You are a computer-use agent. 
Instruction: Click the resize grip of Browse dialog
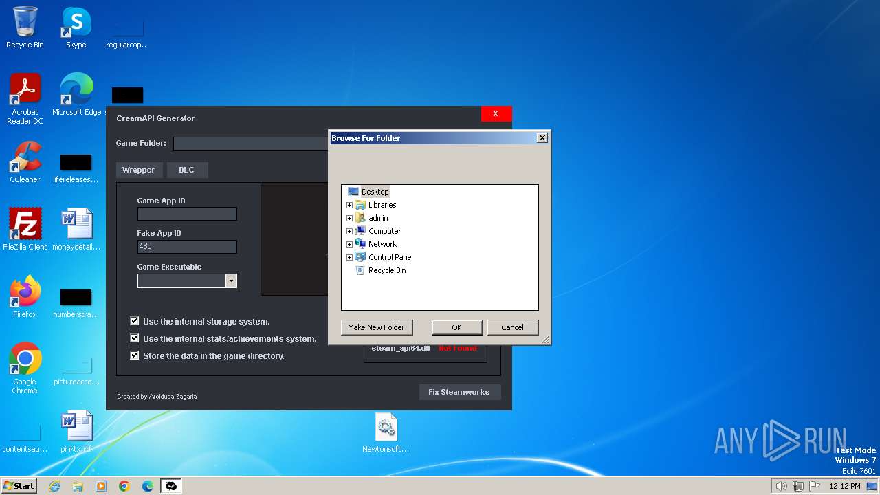(546, 340)
